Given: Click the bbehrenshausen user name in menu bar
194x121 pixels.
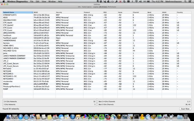Looking at the screenshot, I should (174, 2).
